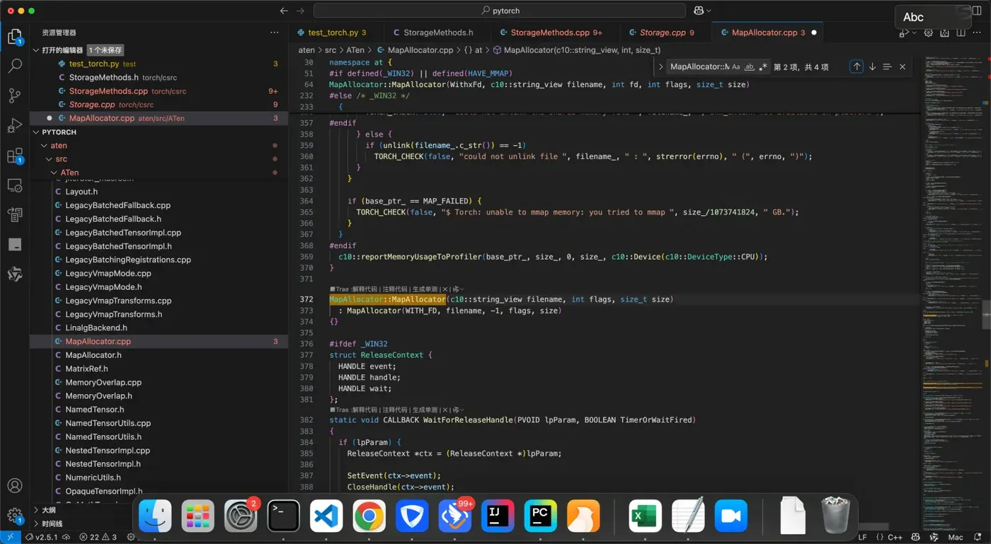Click 生成单测 code lens above line 382
Image resolution: width=991 pixels, height=544 pixels.
pos(425,410)
